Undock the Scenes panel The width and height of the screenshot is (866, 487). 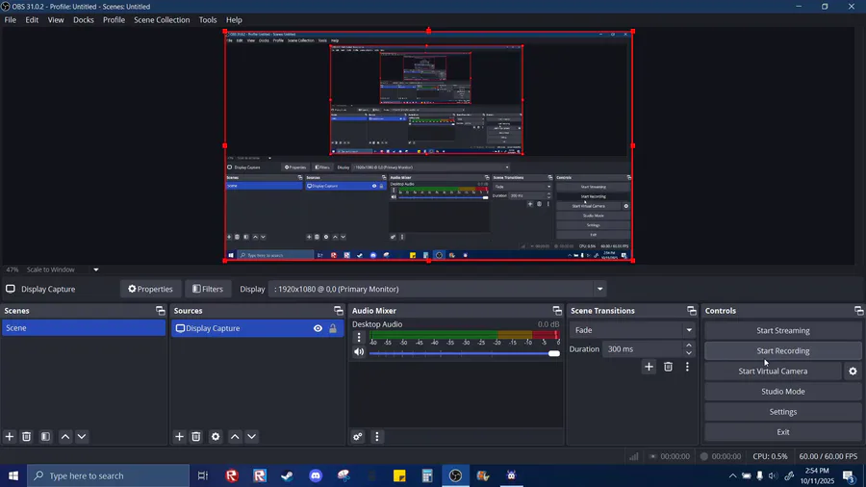pyautogui.click(x=160, y=310)
